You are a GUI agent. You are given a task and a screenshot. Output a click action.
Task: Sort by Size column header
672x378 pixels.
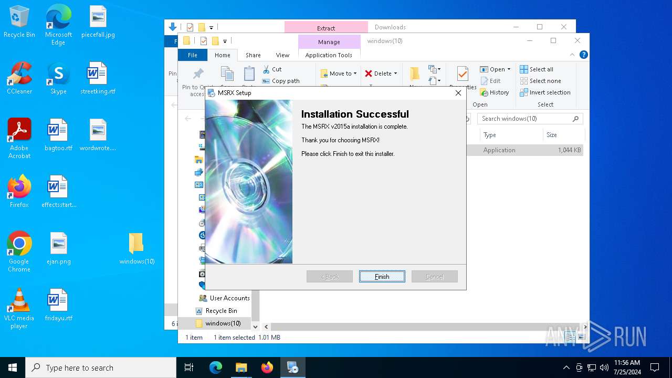(563, 135)
